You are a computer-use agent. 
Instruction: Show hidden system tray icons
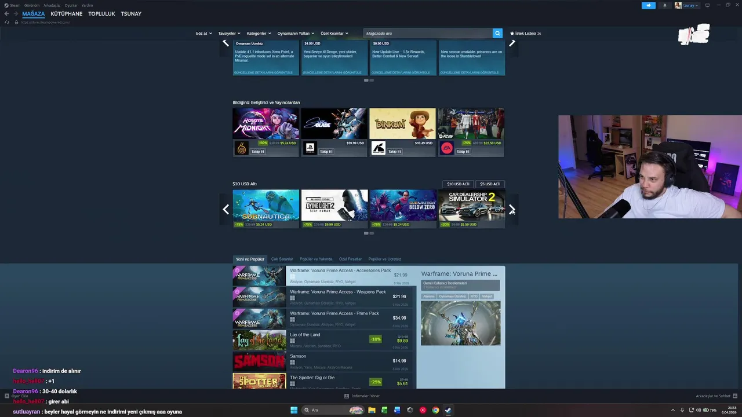coord(673,410)
